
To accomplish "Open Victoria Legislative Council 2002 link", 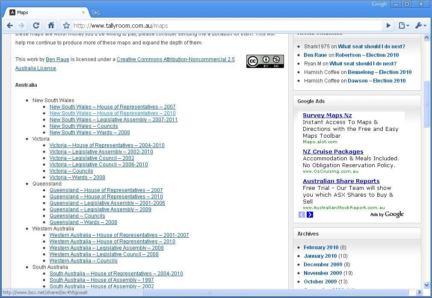I will pyautogui.click(x=92, y=158).
